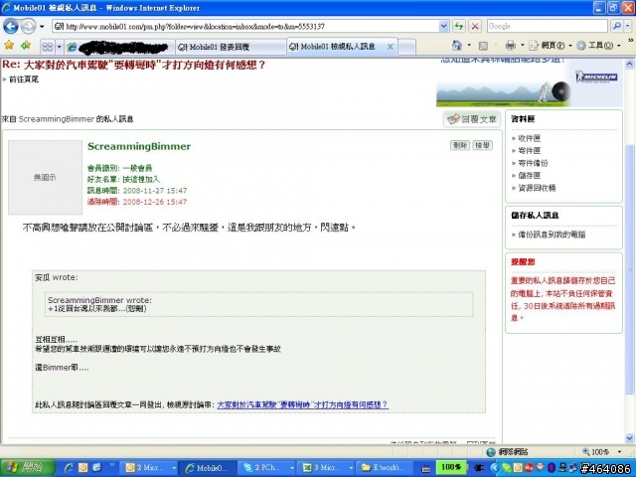Expand hidden system tray icons arrow
636x477 pixels.
point(494,468)
